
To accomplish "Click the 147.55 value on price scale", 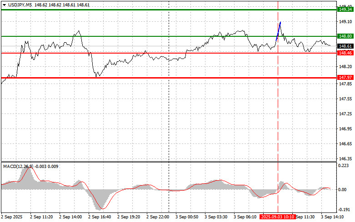I will [345, 99].
